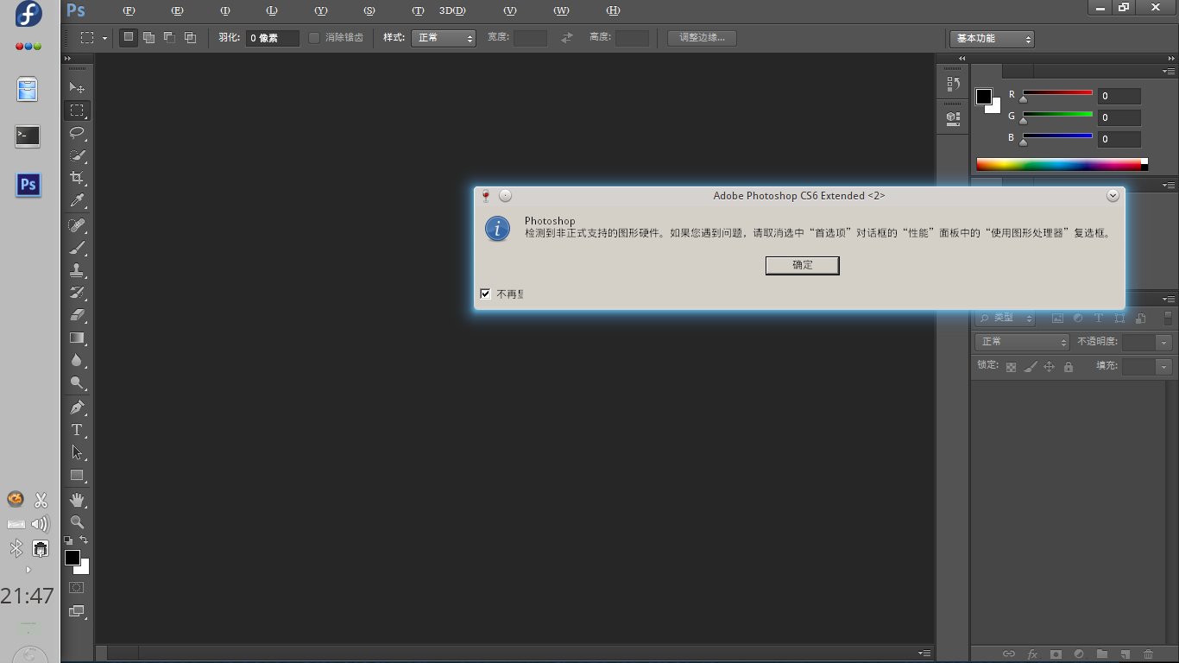Open the (L) Layer menu
1179x663 pixels.
click(272, 10)
